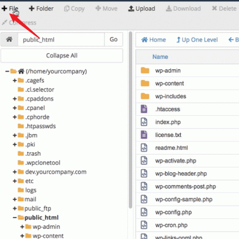The height and width of the screenshot is (239, 239).
Task: Go to Home in file pane
Action: (153, 39)
